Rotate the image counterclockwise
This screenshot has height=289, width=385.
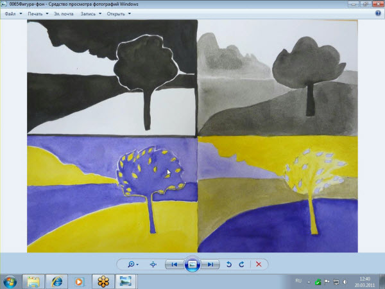point(229,264)
